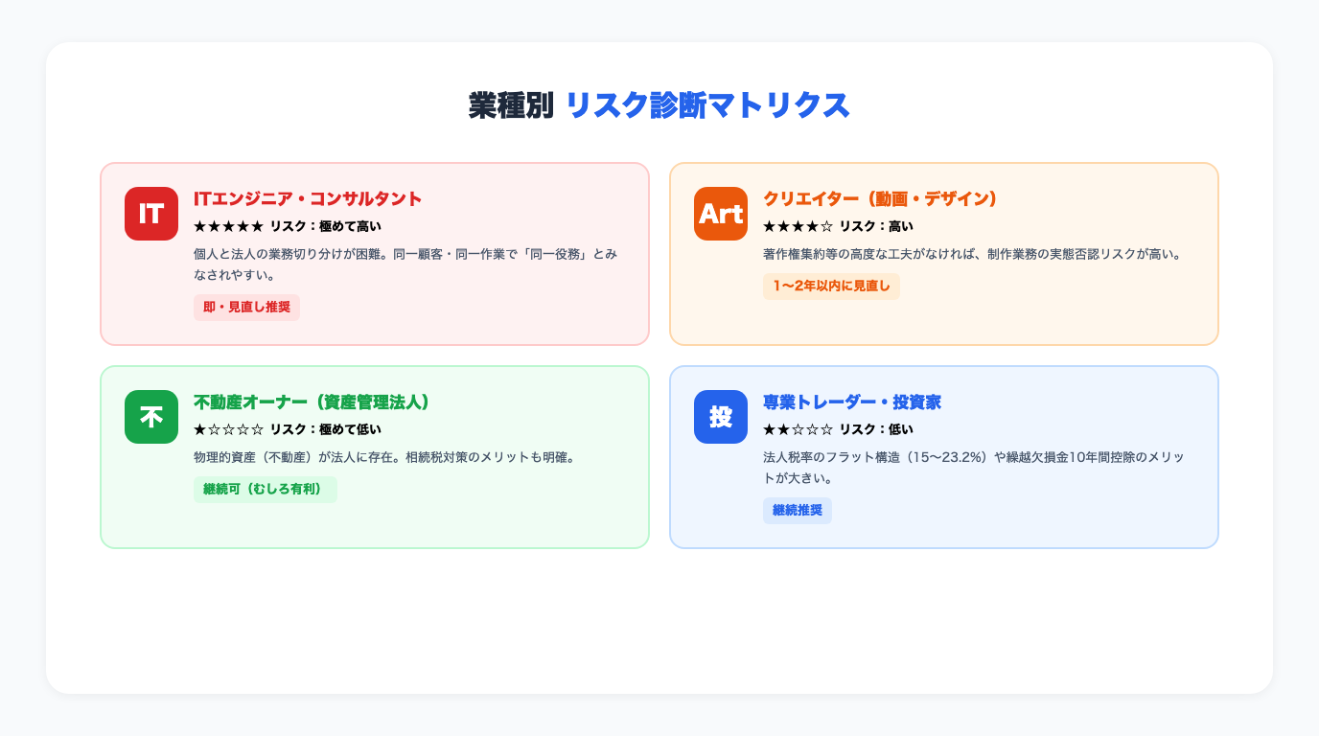Click the one-star rating on 不動産オーナー card
The height and width of the screenshot is (736, 1319).
pos(227,429)
